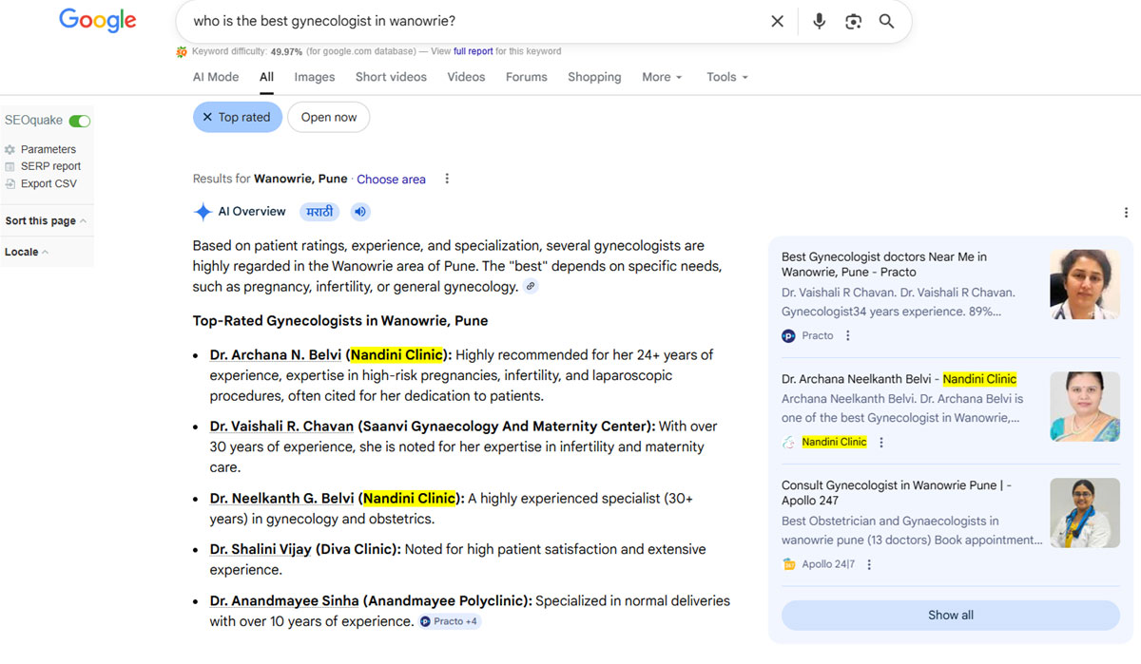Enable the Open now filter
Screen dimensions: 1141x664
329,117
